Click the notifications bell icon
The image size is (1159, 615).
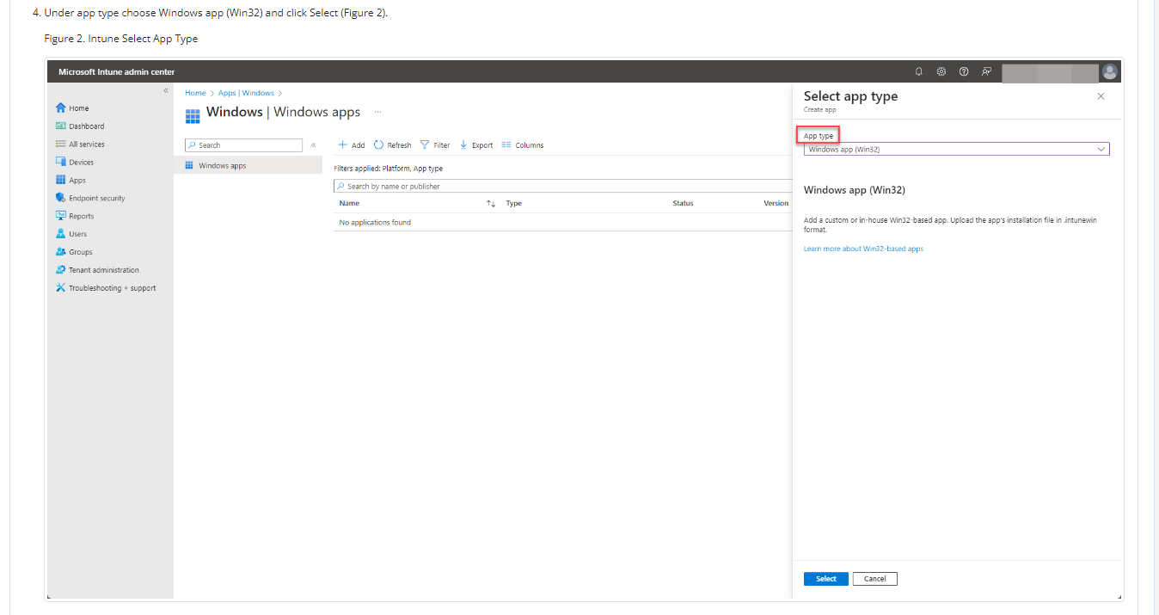pyautogui.click(x=918, y=71)
